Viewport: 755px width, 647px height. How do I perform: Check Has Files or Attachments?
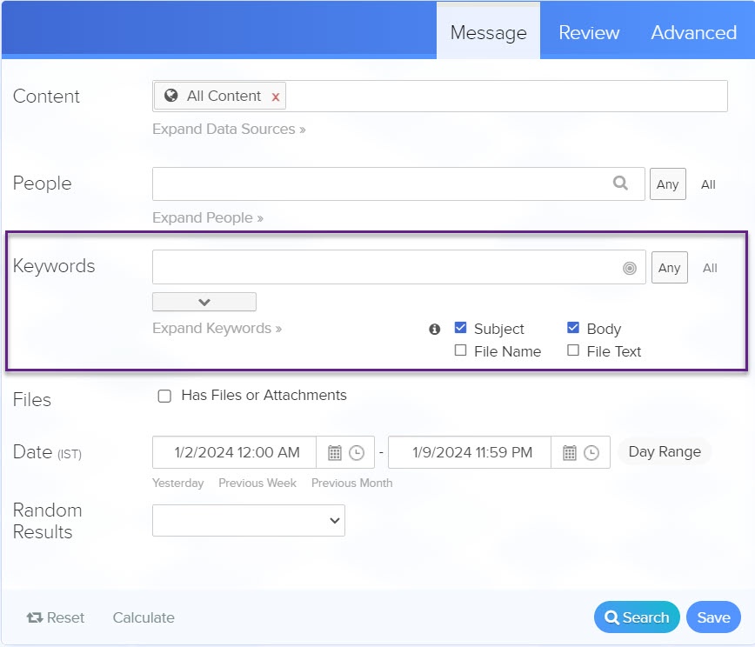point(164,396)
